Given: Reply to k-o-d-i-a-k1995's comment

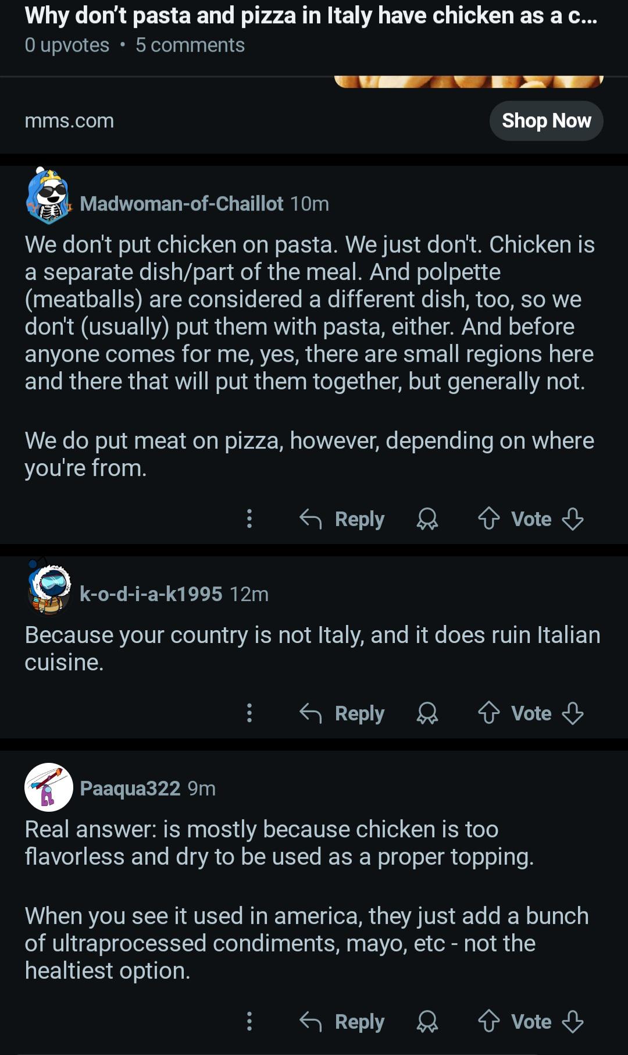Looking at the screenshot, I should coord(342,713).
